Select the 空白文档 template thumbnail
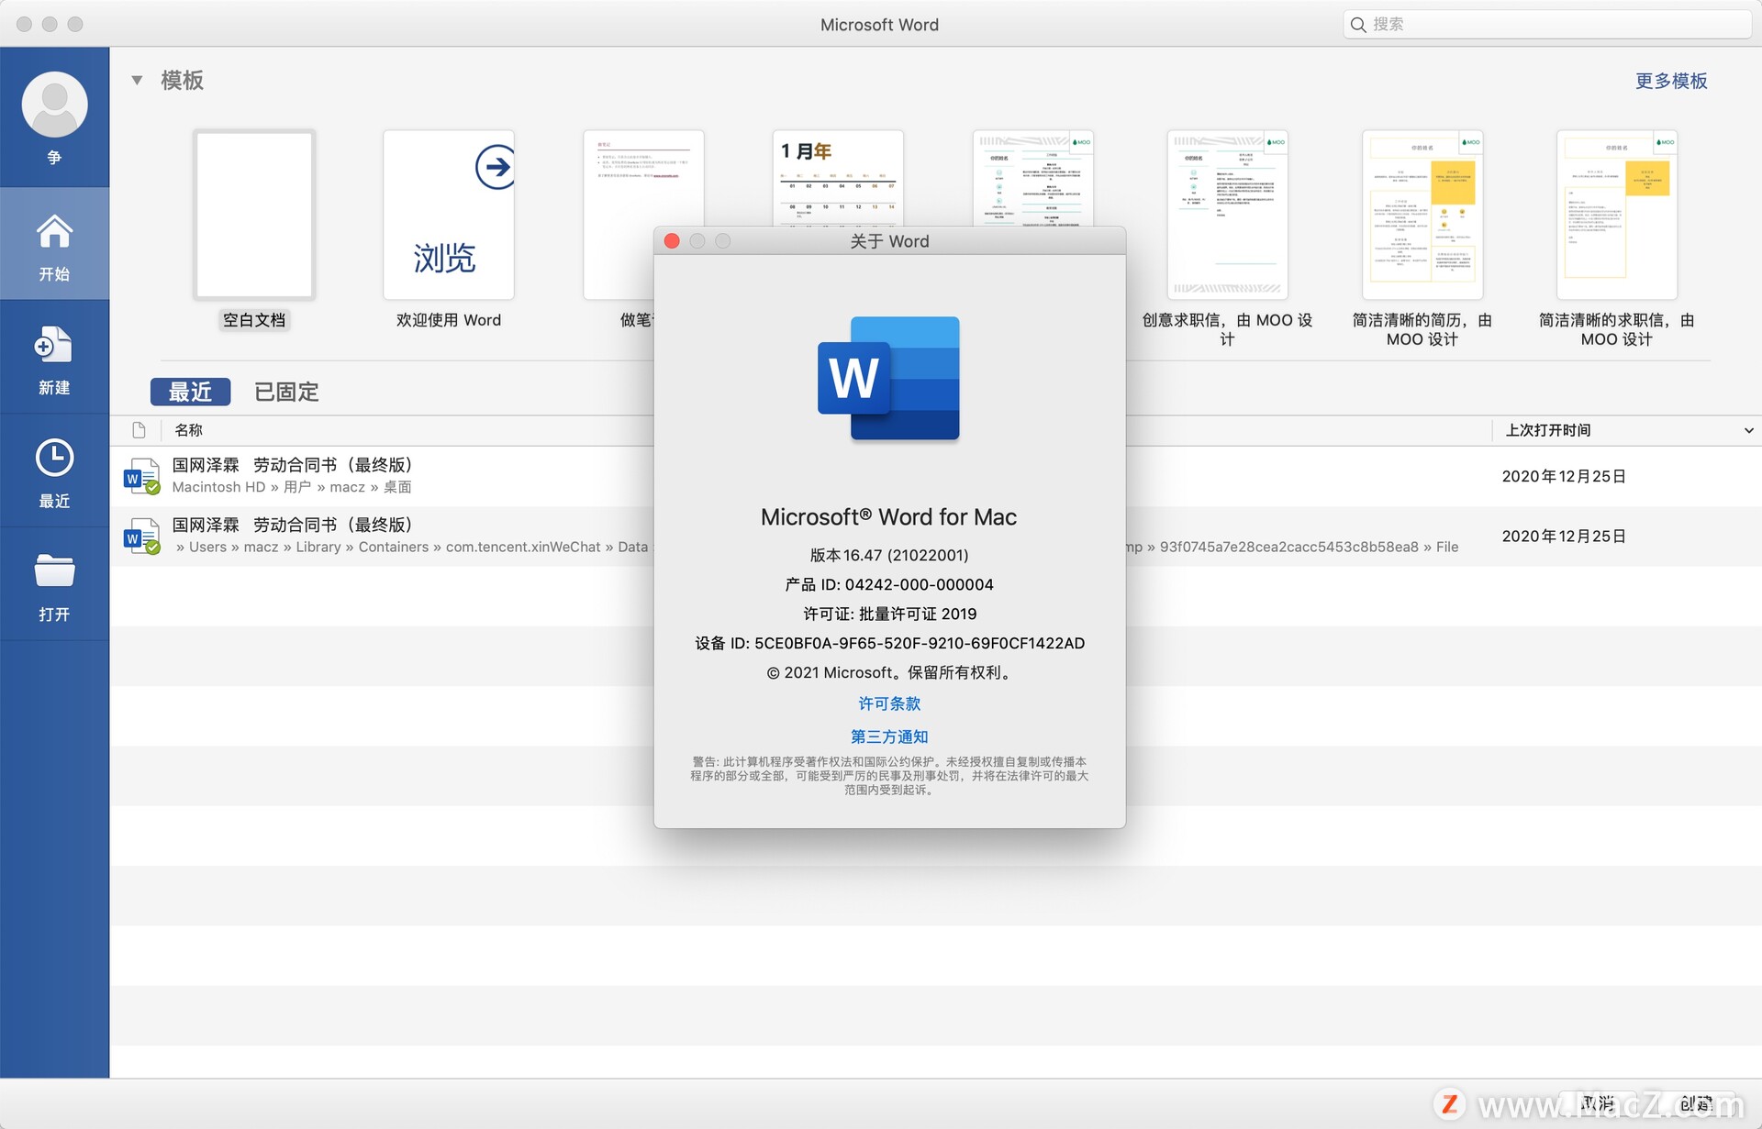This screenshot has width=1762, height=1129. 254,215
